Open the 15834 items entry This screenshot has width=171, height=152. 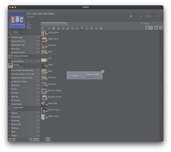[x=100, y=40]
